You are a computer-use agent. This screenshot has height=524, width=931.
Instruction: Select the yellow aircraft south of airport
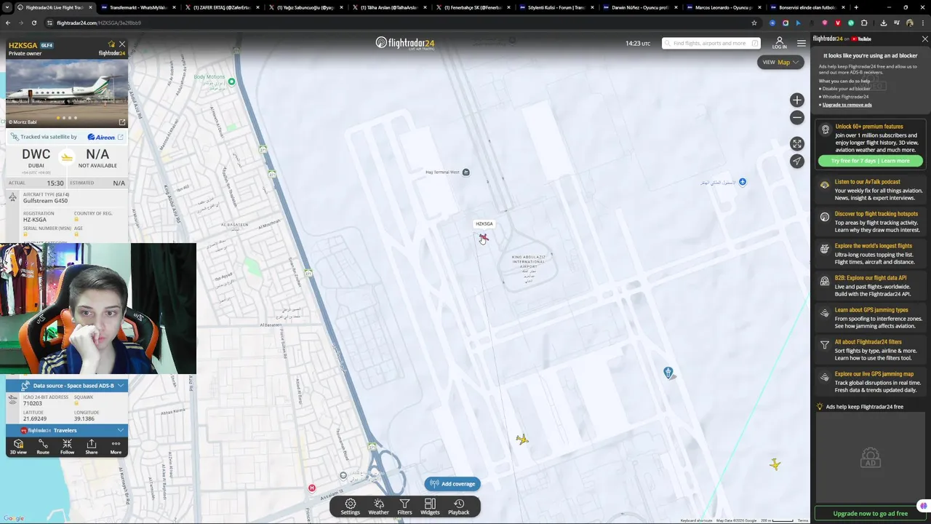(522, 440)
